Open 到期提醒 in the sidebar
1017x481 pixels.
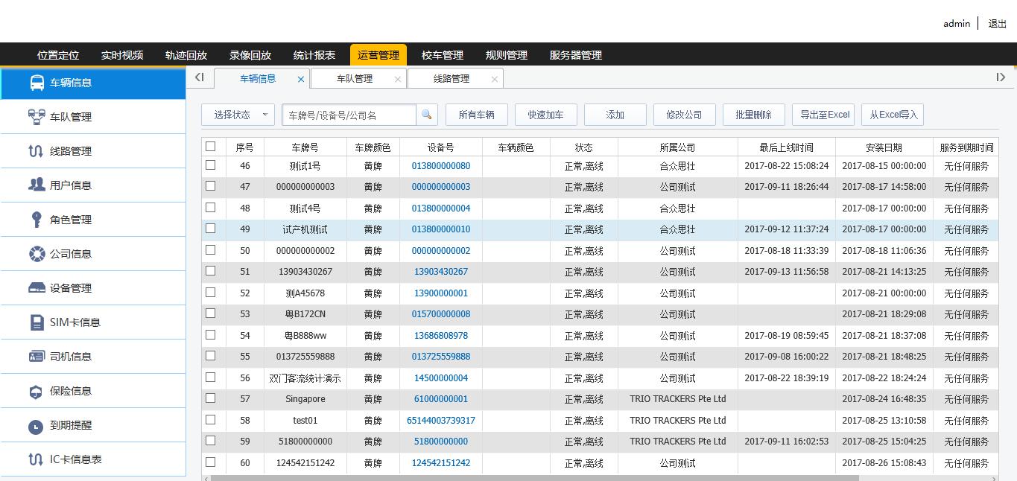(x=92, y=425)
